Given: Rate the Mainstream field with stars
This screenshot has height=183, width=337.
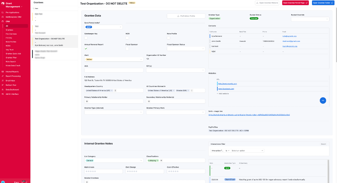Looking at the screenshot, I should [90, 171].
